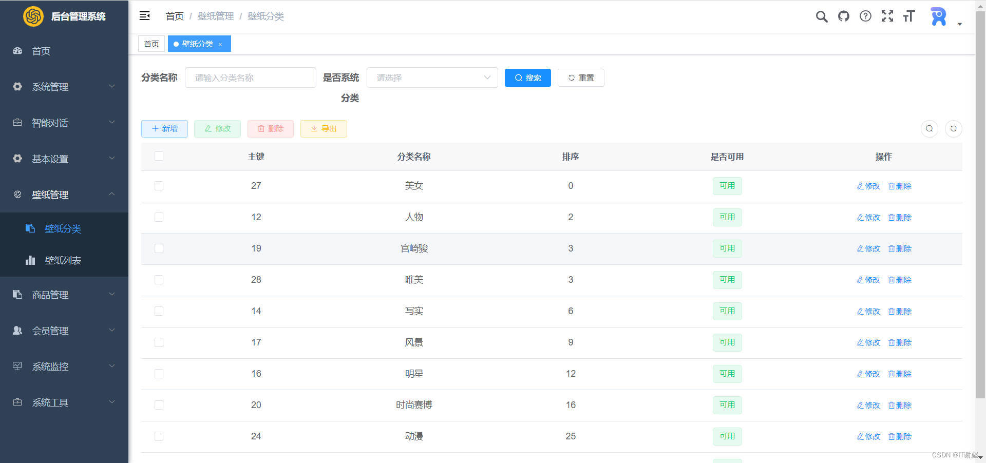Open the 是否系统分类 select dropdown
Image resolution: width=986 pixels, height=463 pixels.
(x=432, y=78)
